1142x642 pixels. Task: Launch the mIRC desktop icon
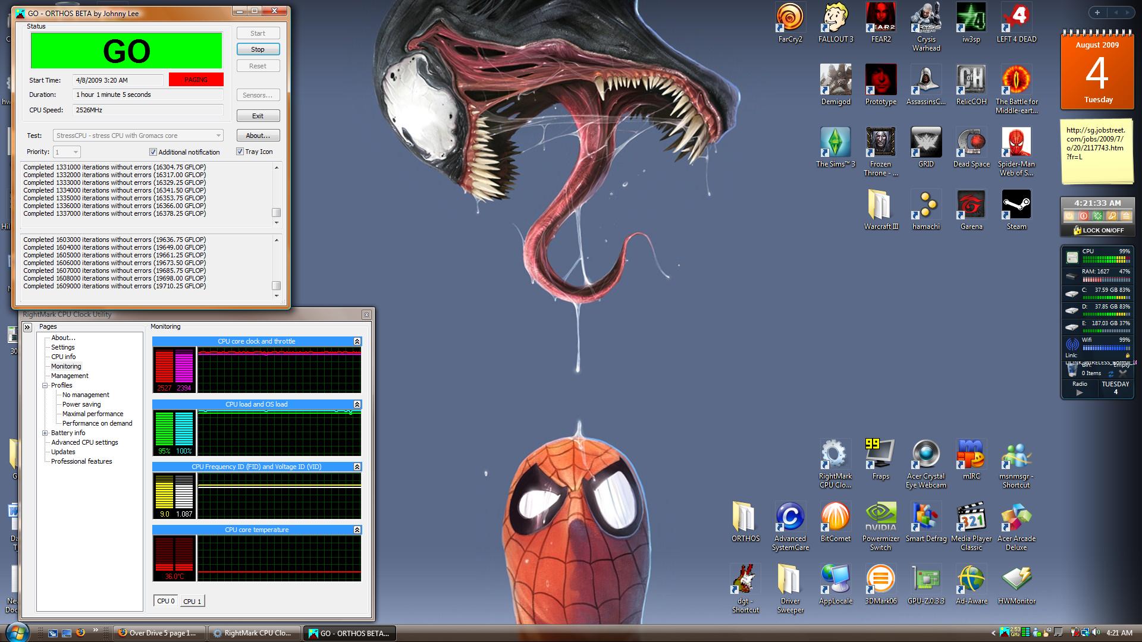(x=971, y=460)
